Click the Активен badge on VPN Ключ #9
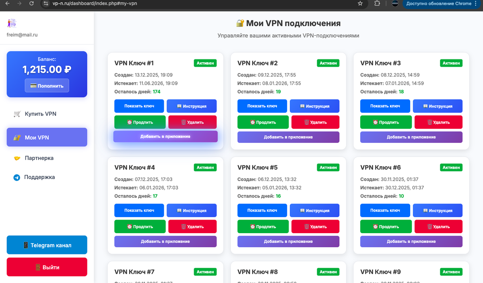The height and width of the screenshot is (283, 483). pos(451,272)
